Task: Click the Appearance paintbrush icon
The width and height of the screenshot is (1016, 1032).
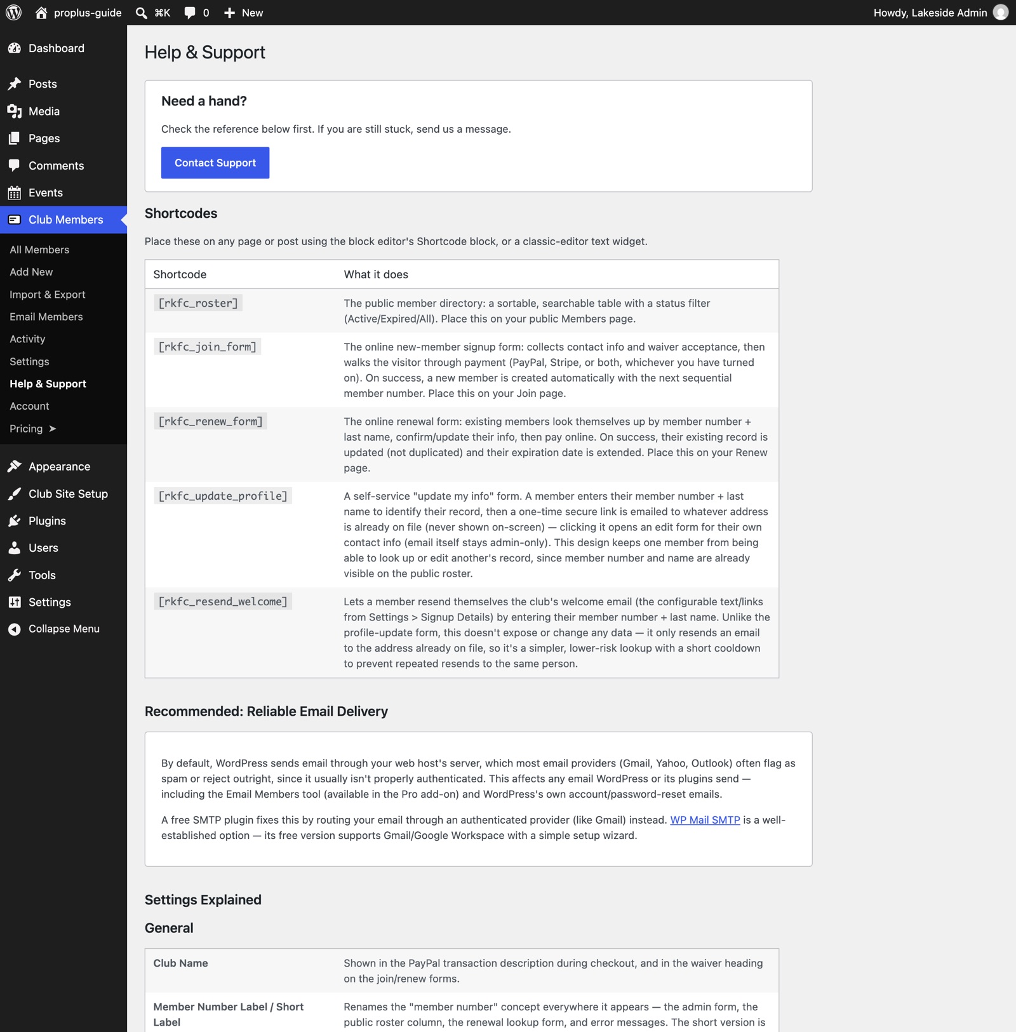Action: (15, 467)
